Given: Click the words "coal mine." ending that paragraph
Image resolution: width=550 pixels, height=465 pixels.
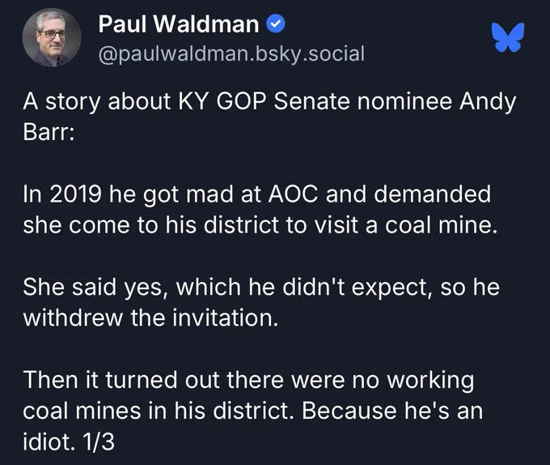Looking at the screenshot, I should [442, 224].
